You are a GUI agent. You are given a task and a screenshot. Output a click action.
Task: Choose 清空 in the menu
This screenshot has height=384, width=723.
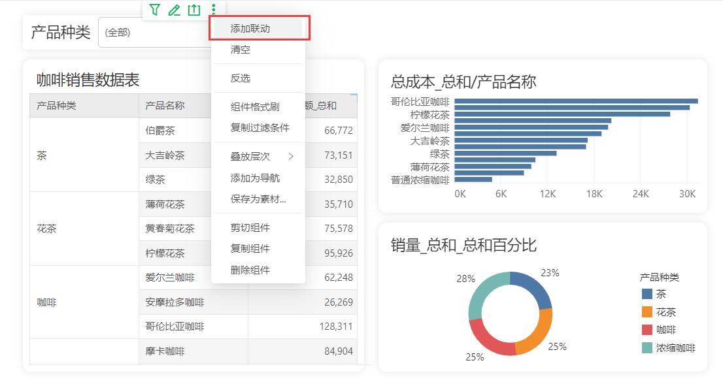(241, 50)
